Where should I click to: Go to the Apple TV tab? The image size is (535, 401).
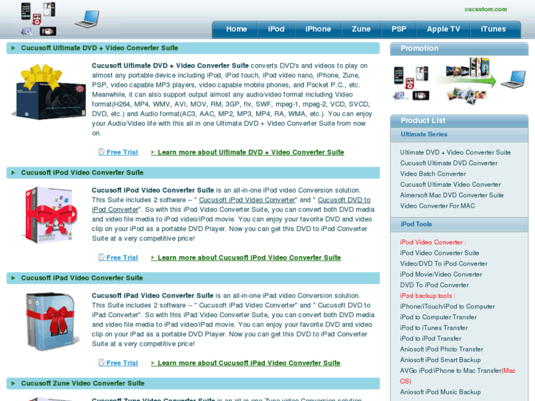[443, 29]
